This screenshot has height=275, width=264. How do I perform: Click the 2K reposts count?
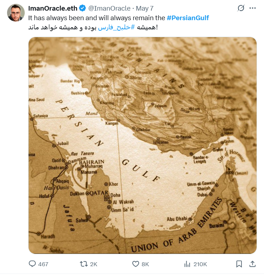coord(94,264)
